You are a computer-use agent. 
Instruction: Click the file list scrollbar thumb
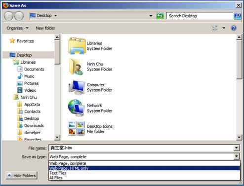pos(239,60)
